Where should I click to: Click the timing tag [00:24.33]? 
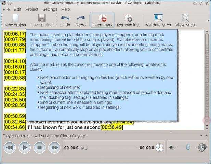(x=15, y=94)
